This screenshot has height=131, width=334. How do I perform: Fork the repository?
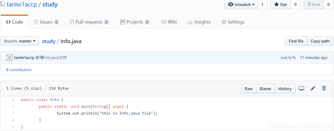point(314,4)
